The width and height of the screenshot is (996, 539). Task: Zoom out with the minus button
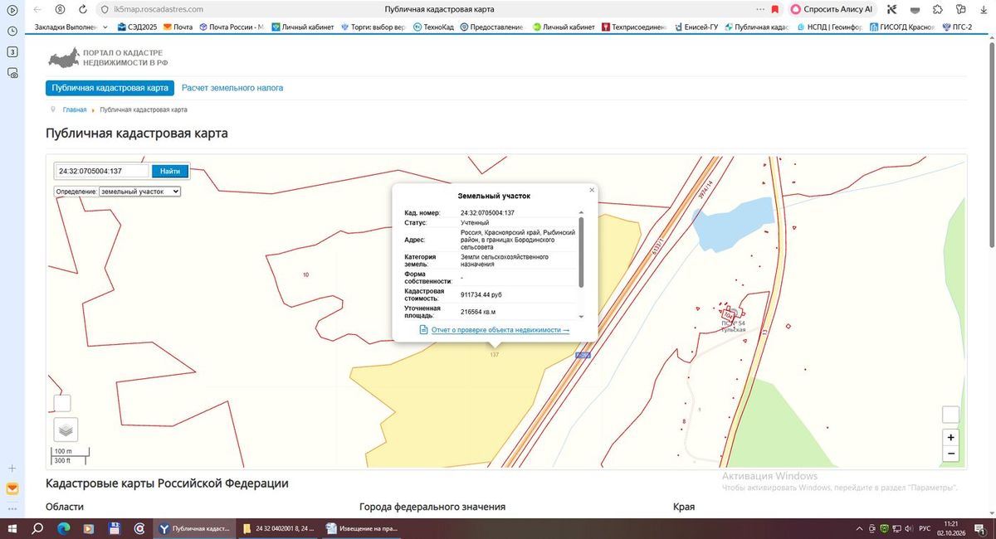click(950, 454)
